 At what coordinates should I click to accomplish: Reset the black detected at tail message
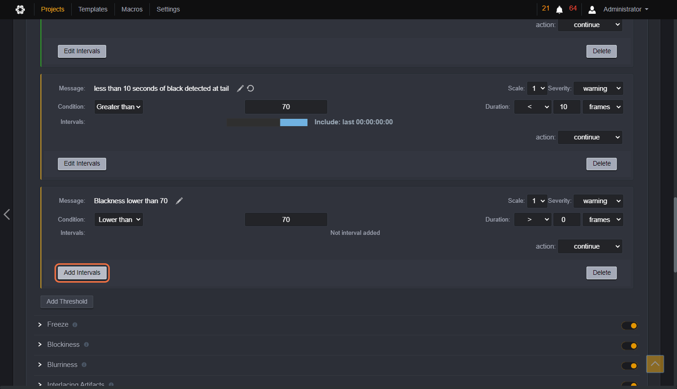250,89
